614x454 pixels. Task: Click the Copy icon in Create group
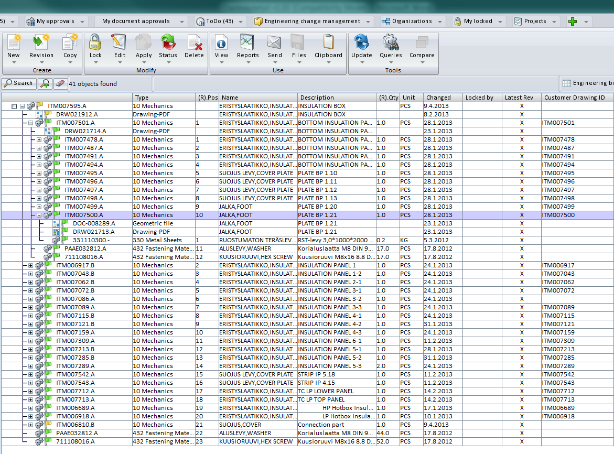click(x=70, y=42)
